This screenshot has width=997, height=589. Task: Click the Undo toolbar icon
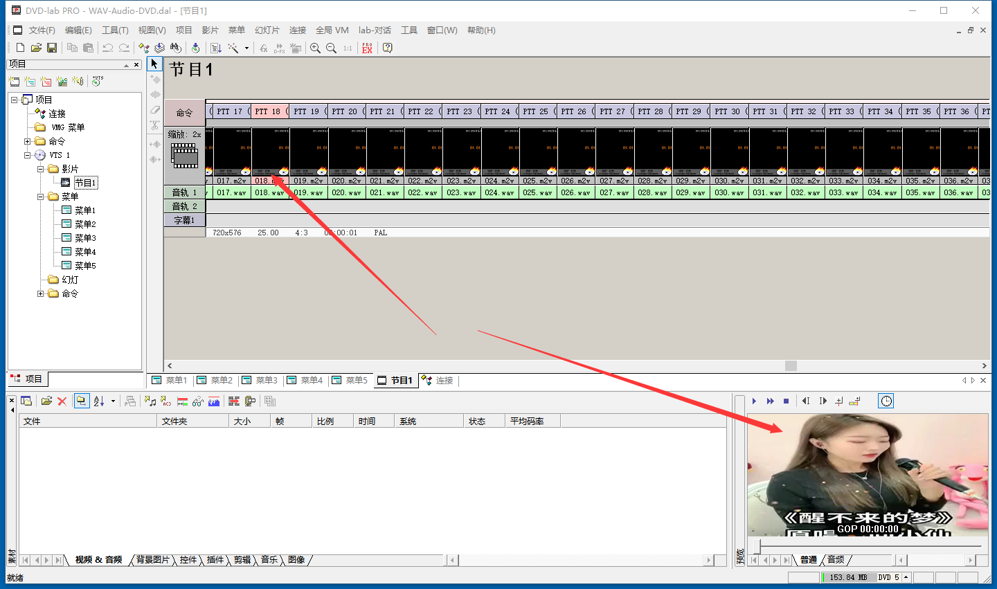(108, 48)
